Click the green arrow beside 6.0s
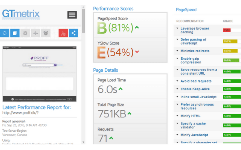Image resolution: width=241 pixels, height=150 pixels. 120,89
